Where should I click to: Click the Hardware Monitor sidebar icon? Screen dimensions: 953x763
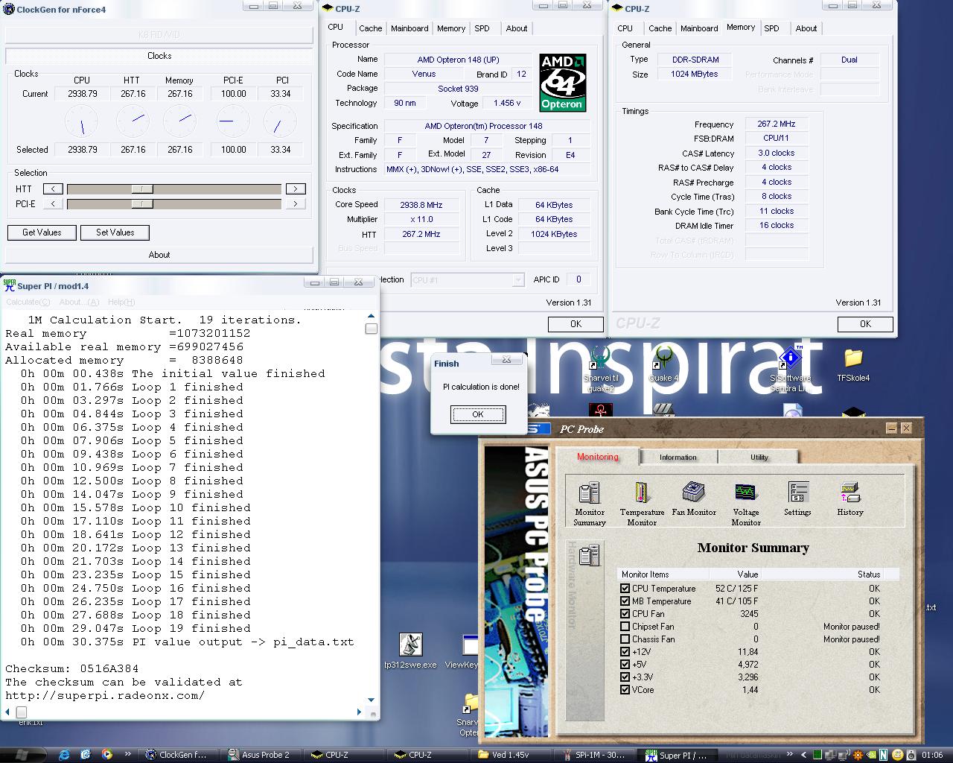coord(589,555)
